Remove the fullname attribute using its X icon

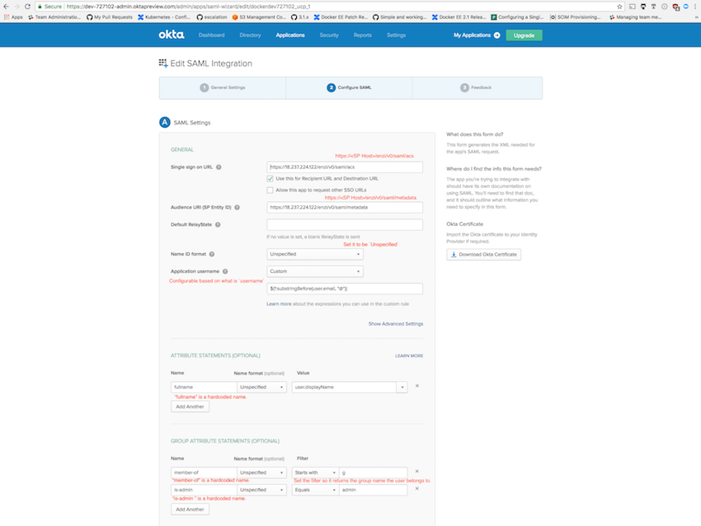[416, 386]
